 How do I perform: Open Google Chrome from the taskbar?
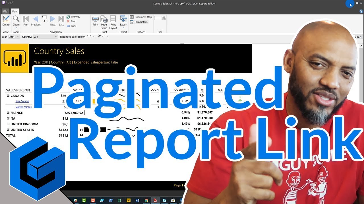coord(146,201)
